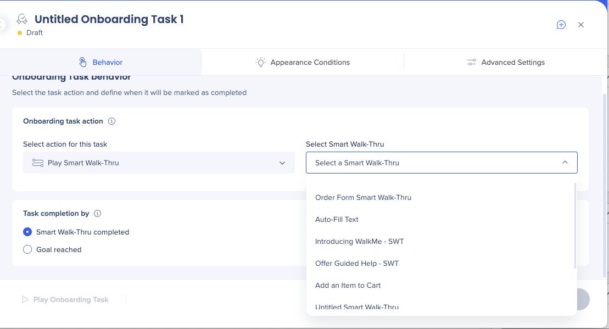
Task: Click the Behavior tab hand icon
Action: [x=82, y=62]
